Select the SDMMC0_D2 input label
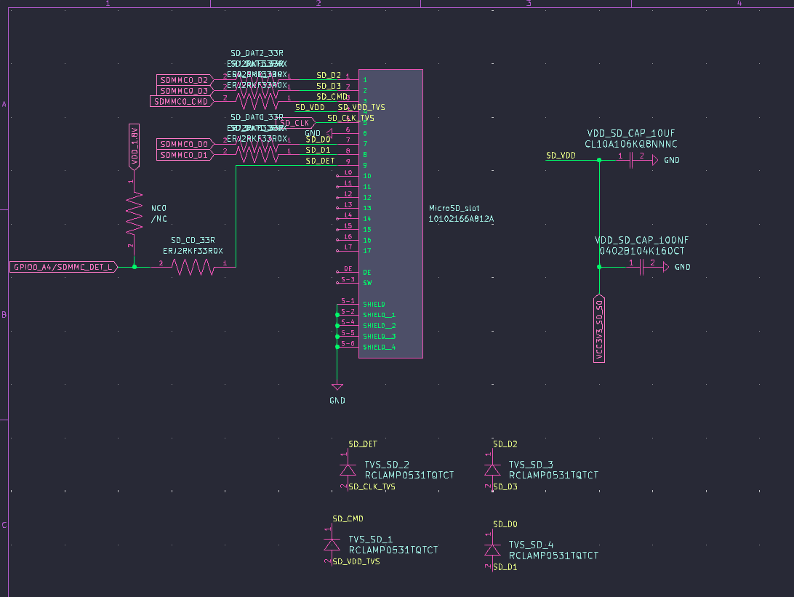The image size is (794, 597). (183, 80)
